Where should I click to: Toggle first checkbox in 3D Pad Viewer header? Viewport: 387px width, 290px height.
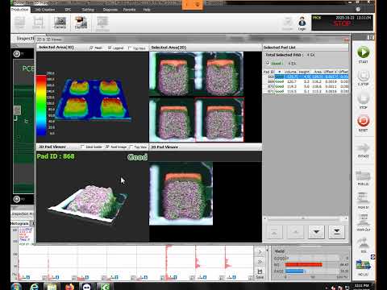click(82, 147)
